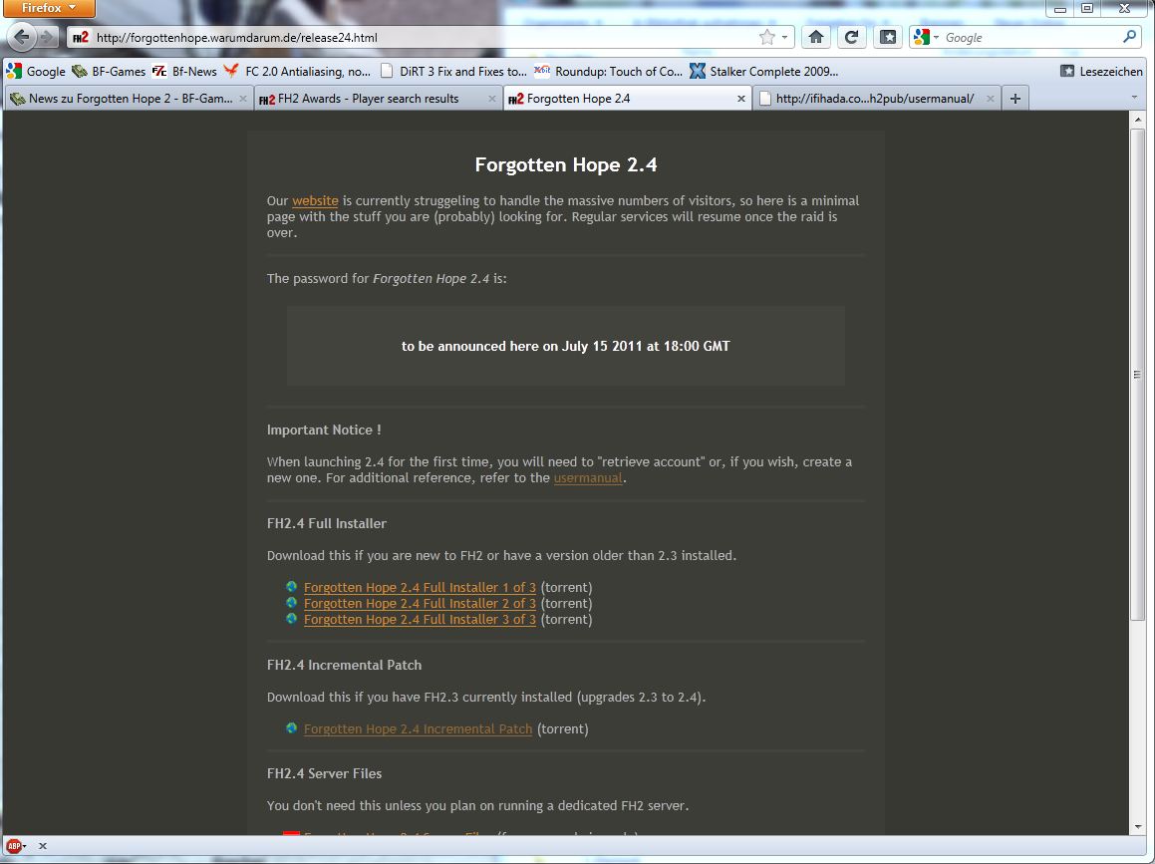The image size is (1155, 864).
Task: Switch to the ifihada usermanual tab
Action: tap(875, 99)
